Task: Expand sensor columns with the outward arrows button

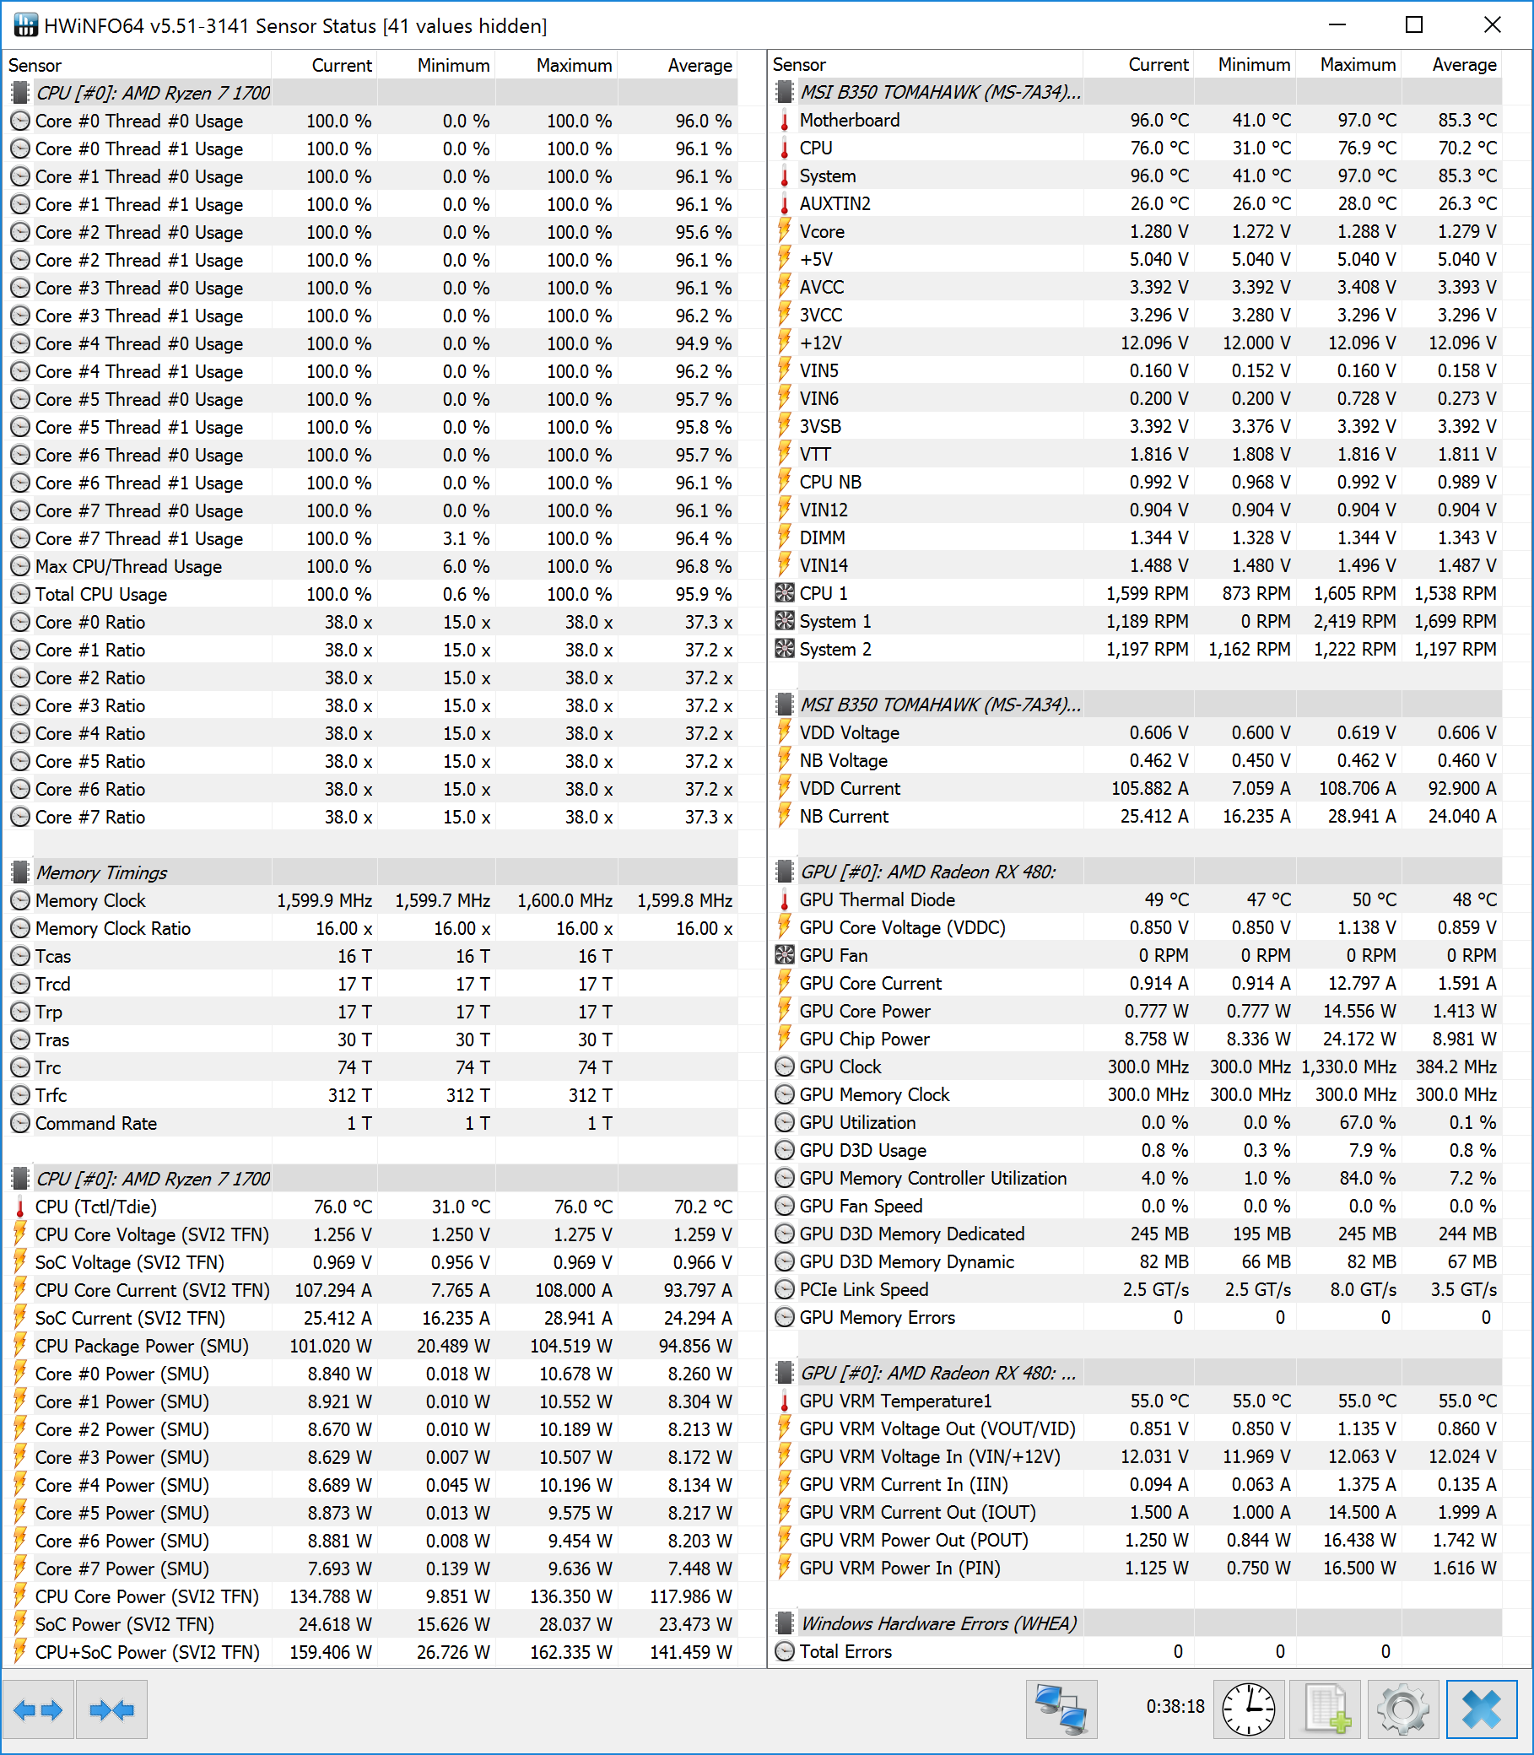Action: [38, 1709]
